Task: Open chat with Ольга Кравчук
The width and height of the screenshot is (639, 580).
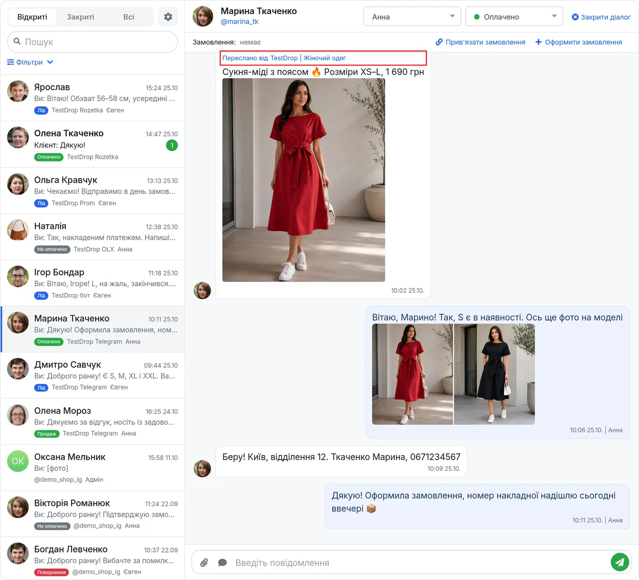Action: [92, 190]
